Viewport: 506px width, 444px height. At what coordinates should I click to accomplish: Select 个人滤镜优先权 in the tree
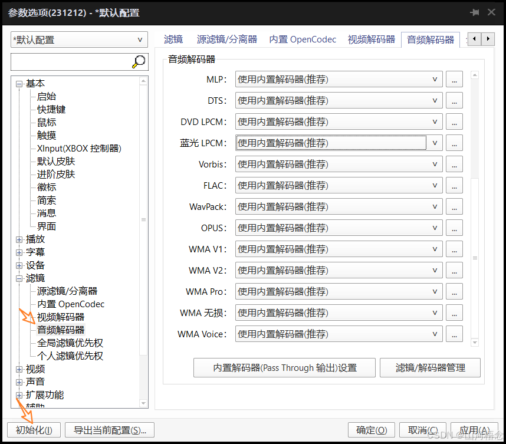70,356
